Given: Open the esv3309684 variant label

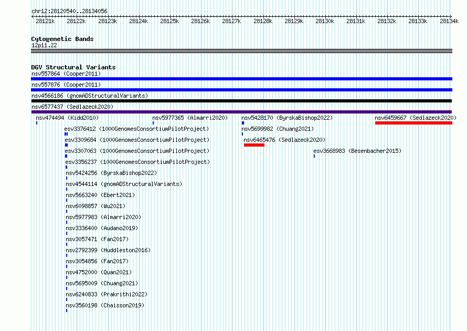Looking at the screenshot, I should click(x=137, y=140).
